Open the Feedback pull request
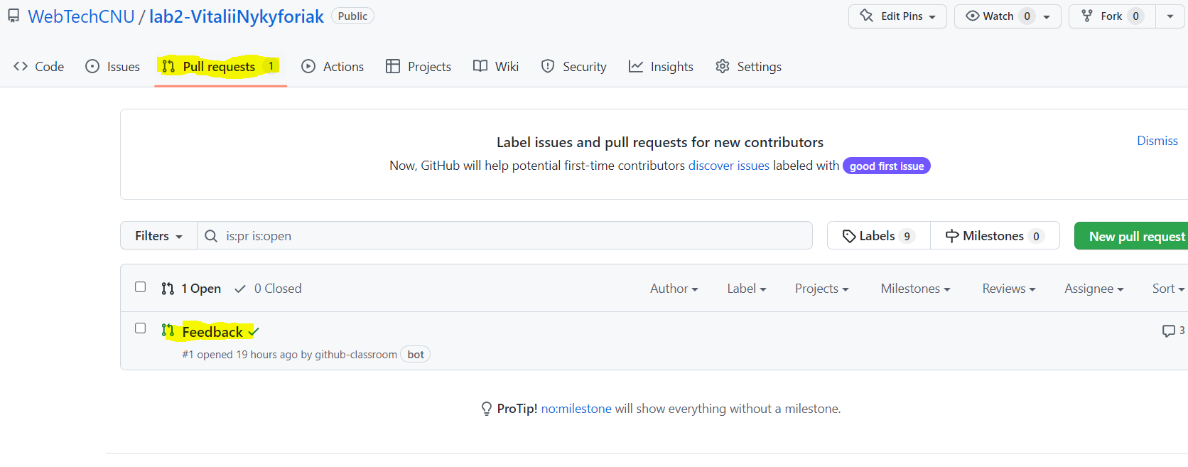This screenshot has height=467, width=1188. coord(212,332)
